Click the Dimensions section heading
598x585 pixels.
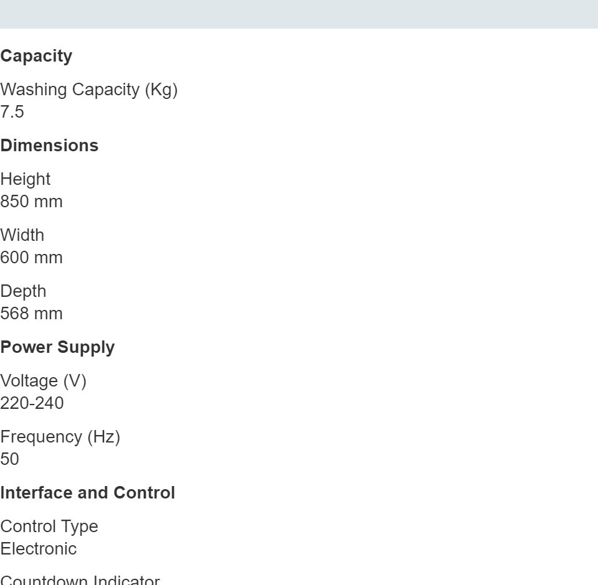[x=49, y=146]
